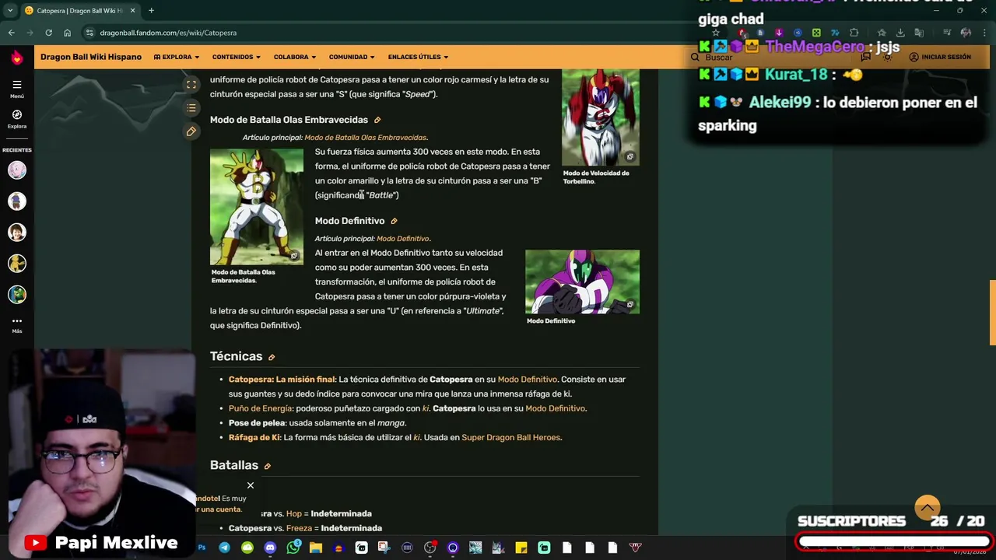Expand the CONTENIDOS dropdown menu
Image resolution: width=996 pixels, height=560 pixels.
tap(237, 57)
